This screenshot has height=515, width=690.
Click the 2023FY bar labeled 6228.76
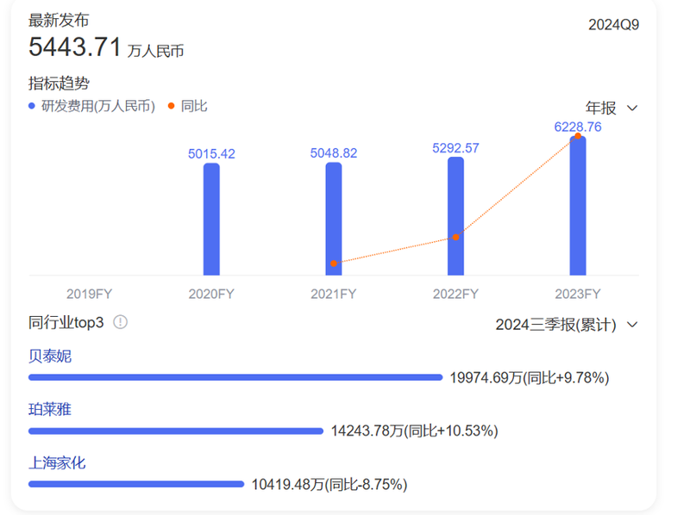(578, 206)
